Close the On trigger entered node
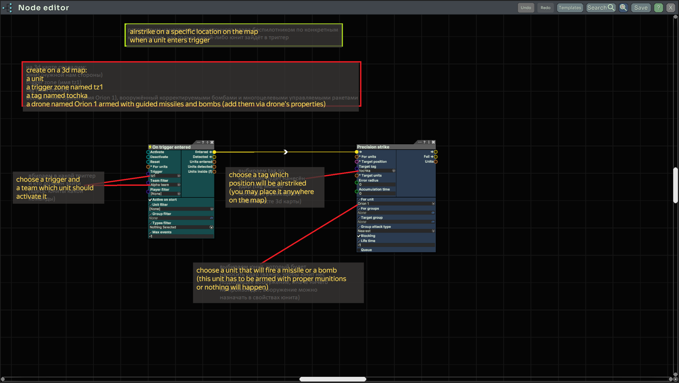Viewport: 679px width, 383px height. coord(212,142)
